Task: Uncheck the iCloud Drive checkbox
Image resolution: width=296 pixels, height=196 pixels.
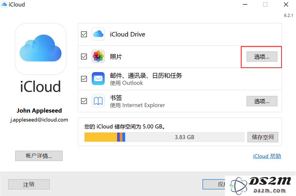Action: pos(84,34)
